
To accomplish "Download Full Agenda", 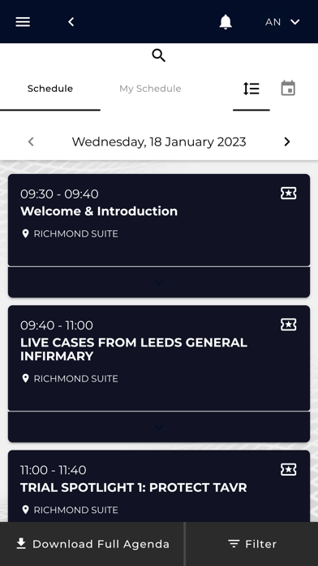I will [92, 544].
